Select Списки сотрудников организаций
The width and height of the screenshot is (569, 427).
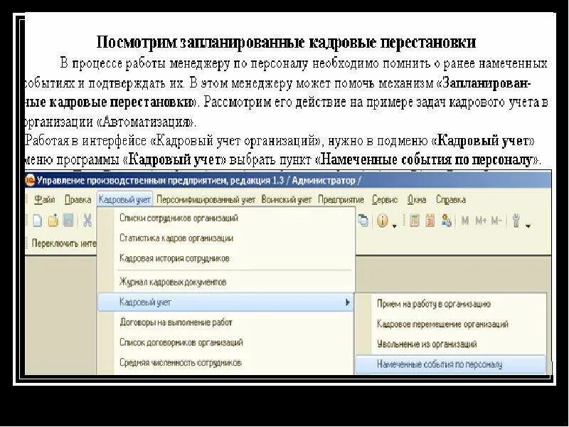tap(225, 218)
